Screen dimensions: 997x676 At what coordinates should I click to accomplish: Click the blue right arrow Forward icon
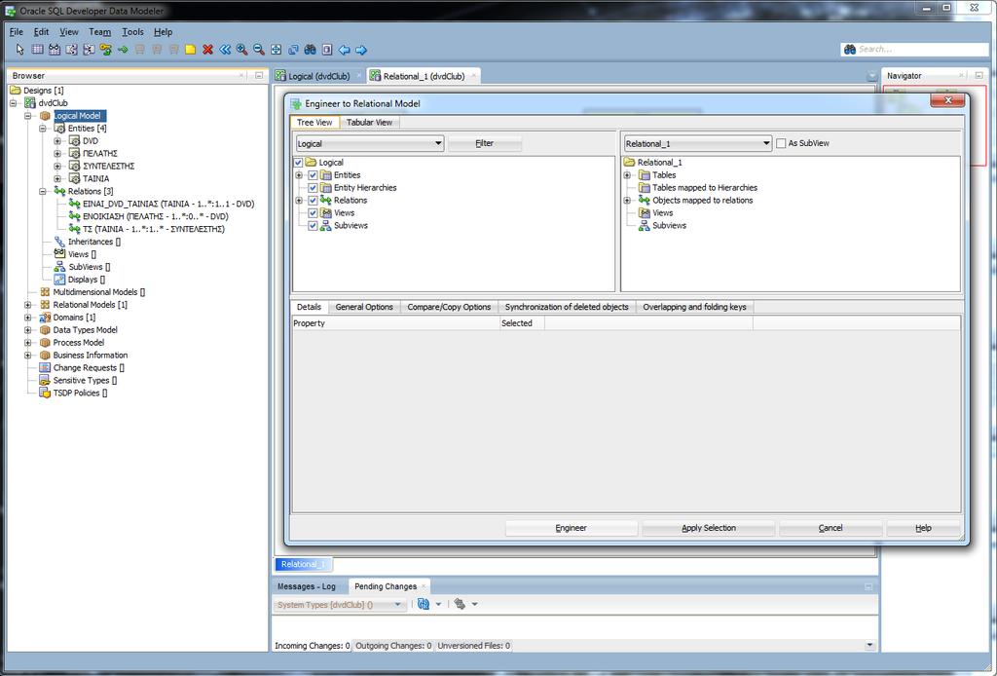click(x=361, y=50)
